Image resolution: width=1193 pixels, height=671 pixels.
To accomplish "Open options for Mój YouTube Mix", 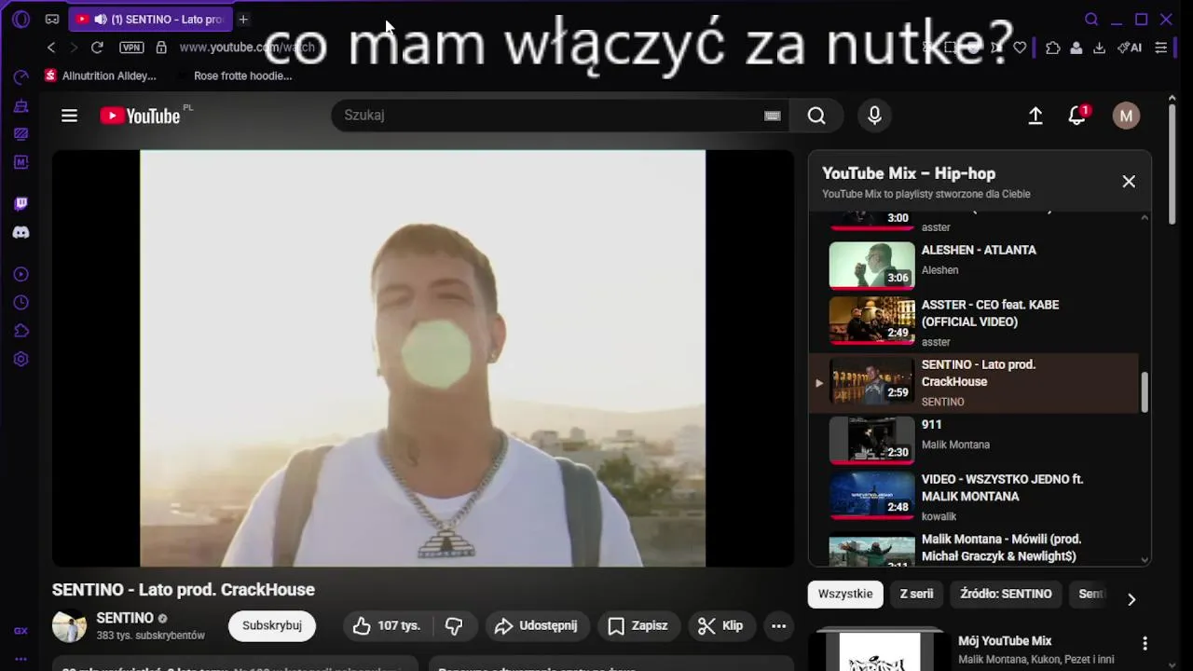I will [x=1145, y=643].
